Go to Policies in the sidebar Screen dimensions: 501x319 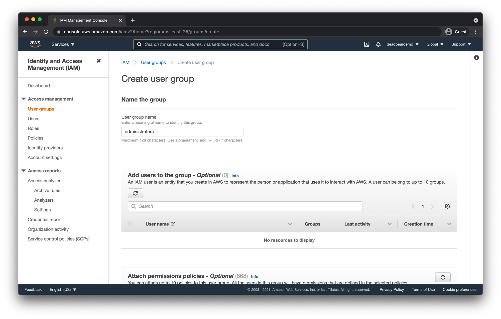(x=36, y=138)
